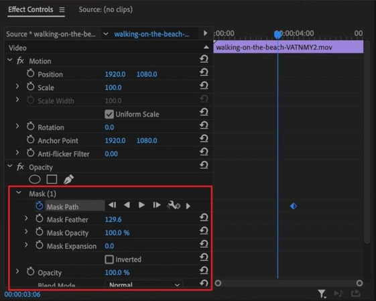The image size is (376, 301).
Task: Collapse the Mask (1) group
Action: click(x=19, y=193)
